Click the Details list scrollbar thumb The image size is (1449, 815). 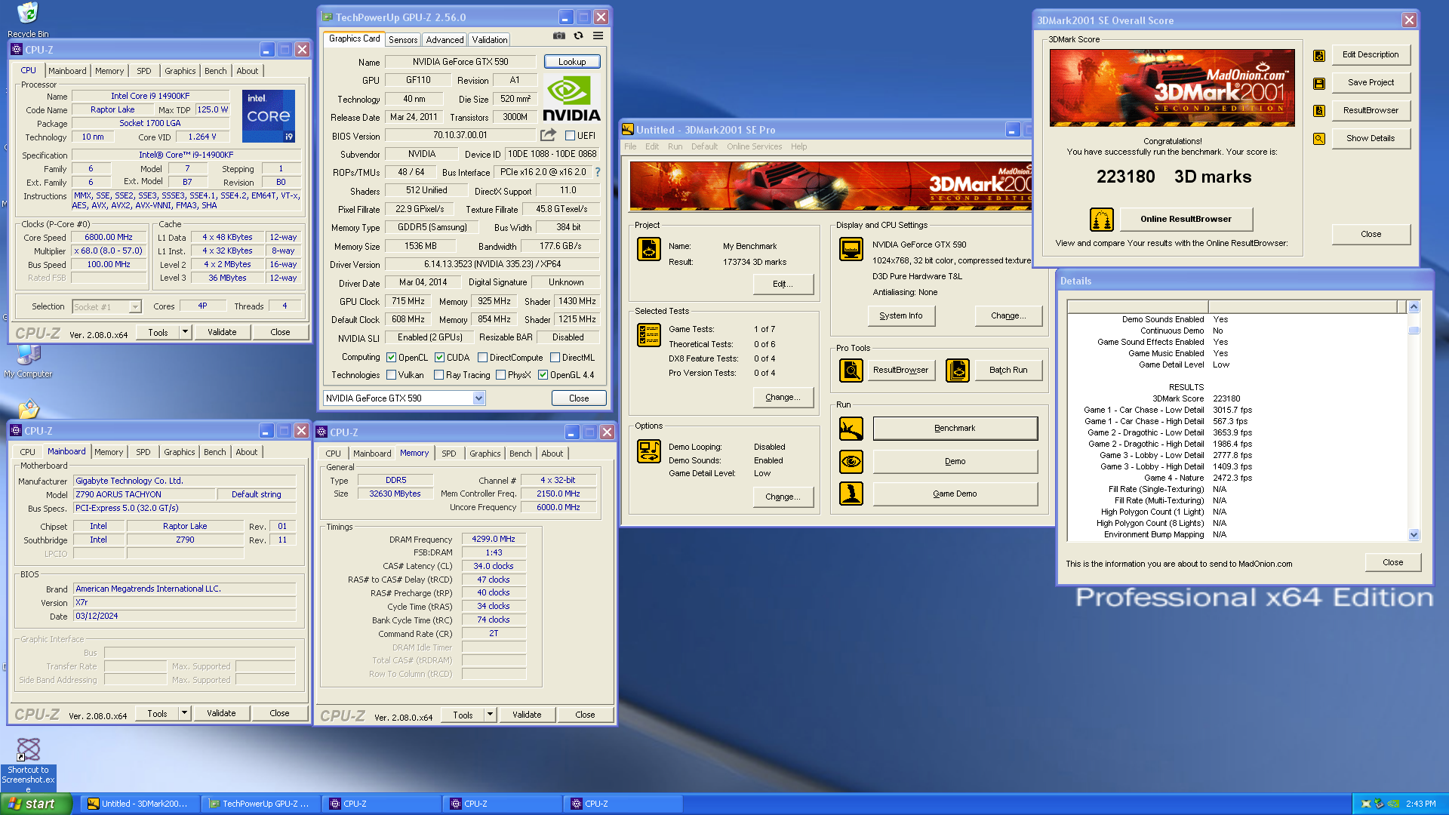(1414, 331)
